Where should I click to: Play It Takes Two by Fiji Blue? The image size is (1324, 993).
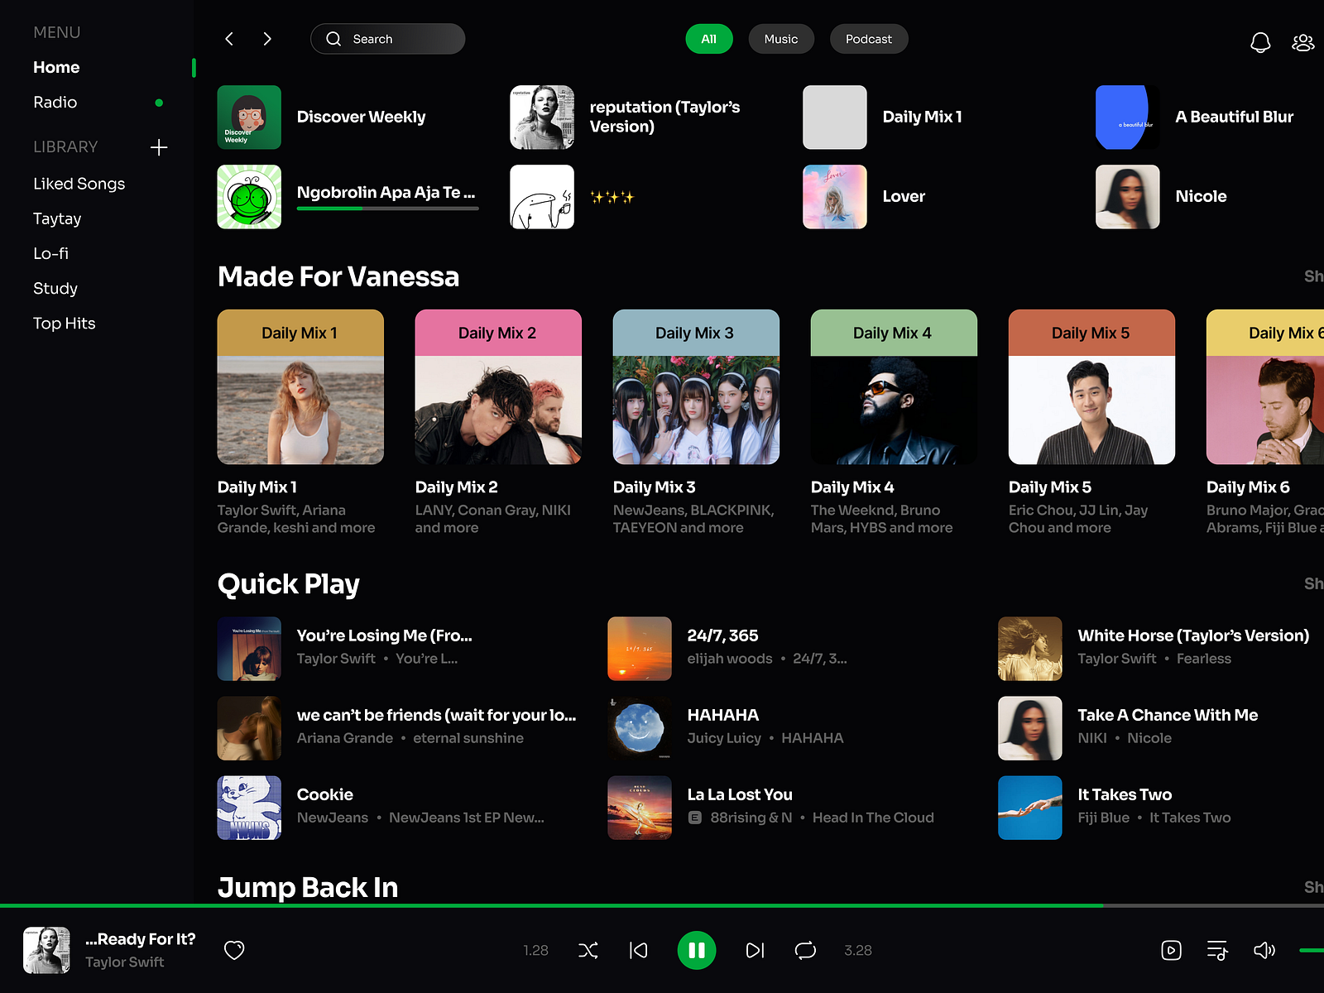click(1160, 808)
